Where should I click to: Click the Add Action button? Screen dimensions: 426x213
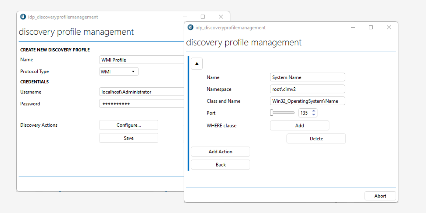click(x=220, y=151)
